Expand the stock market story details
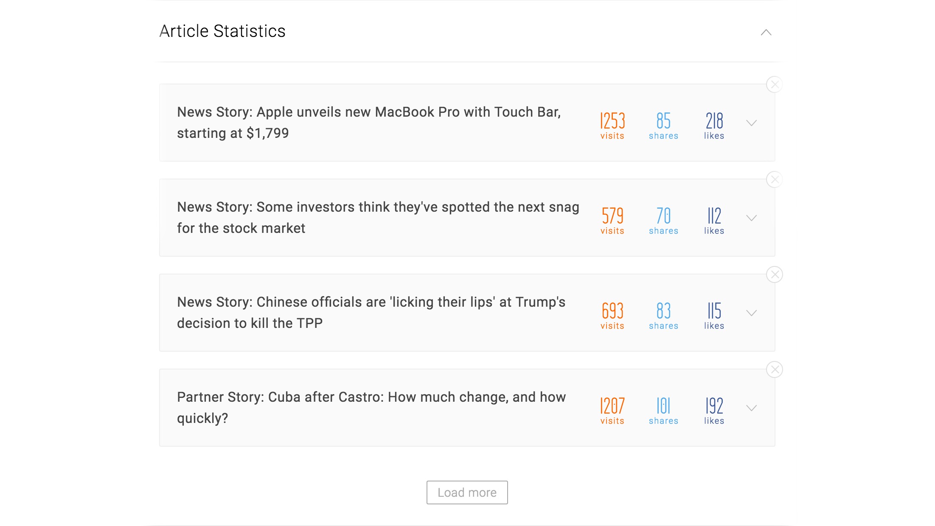This screenshot has height=526, width=935. [751, 218]
